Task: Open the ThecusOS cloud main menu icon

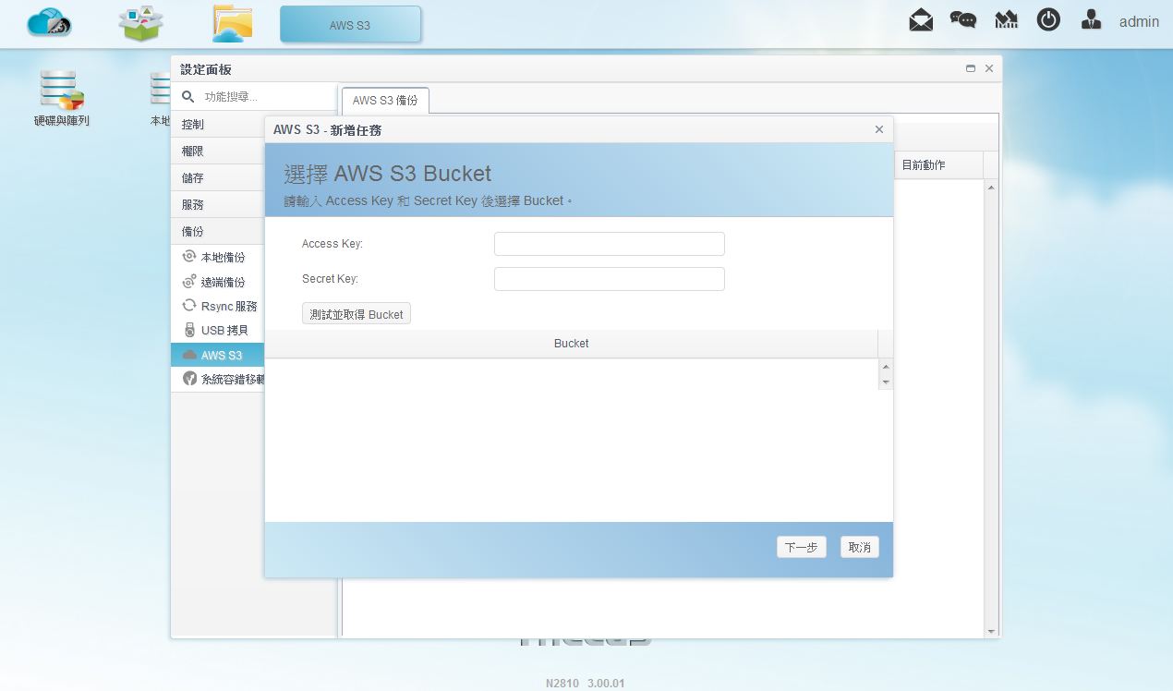Action: 50,22
